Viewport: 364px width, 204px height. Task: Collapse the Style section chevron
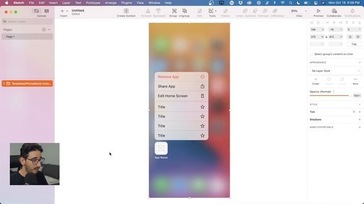coord(359,104)
